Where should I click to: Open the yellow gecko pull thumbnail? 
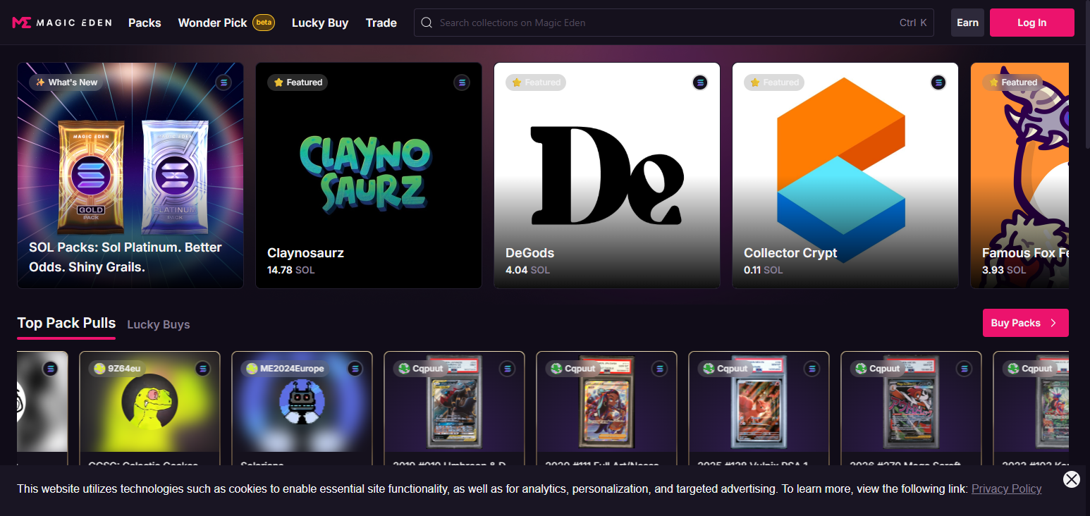pos(149,402)
